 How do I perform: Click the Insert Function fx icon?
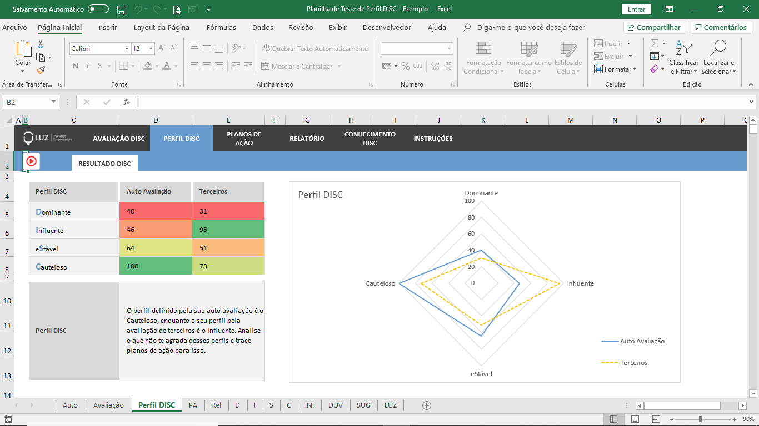(x=127, y=102)
